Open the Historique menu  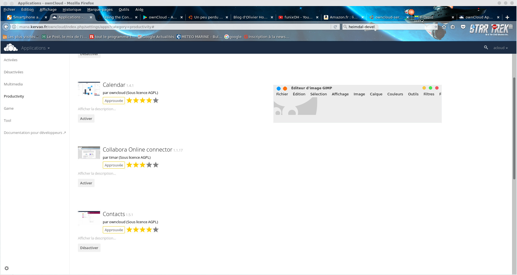(x=72, y=9)
